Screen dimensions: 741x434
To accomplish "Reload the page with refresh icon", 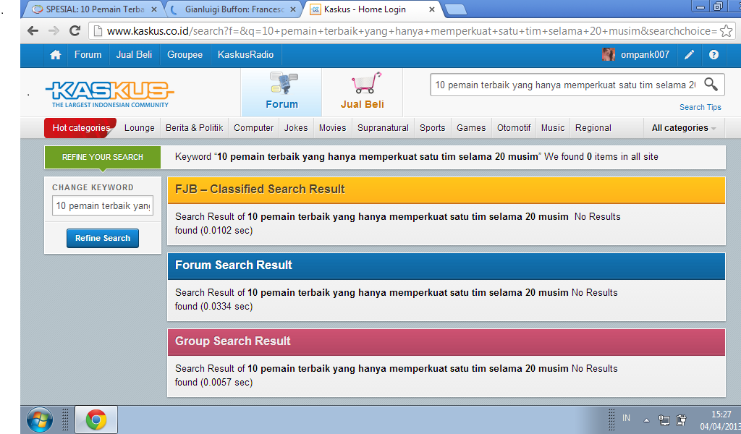I will tap(75, 31).
